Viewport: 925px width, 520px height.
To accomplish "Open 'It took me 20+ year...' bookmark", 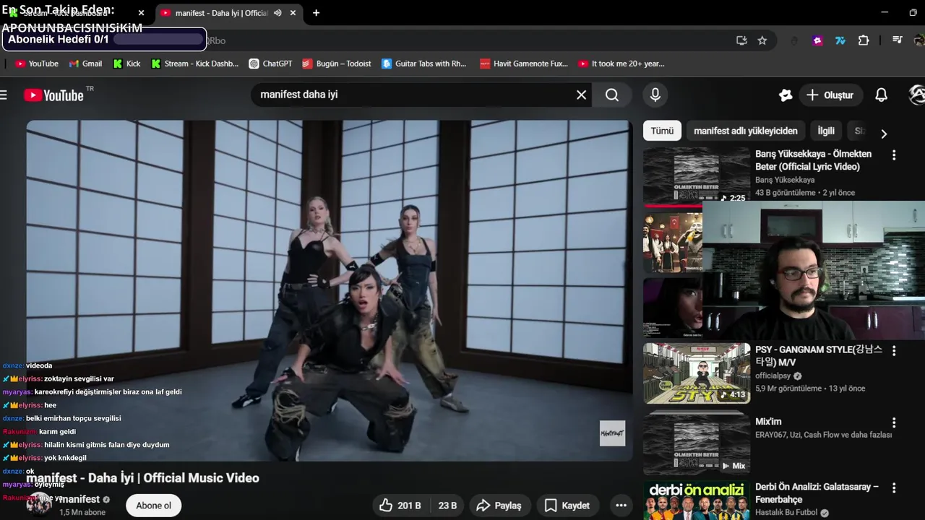I will [x=621, y=64].
